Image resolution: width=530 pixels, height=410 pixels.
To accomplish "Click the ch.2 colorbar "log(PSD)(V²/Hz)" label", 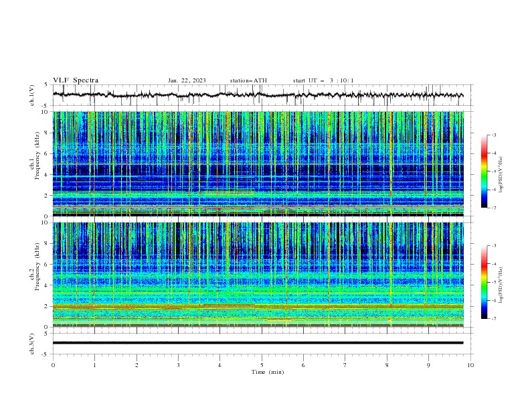I will 501,285.
